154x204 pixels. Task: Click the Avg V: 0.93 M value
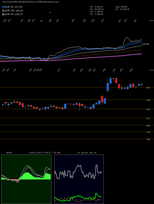[x=122, y=7]
